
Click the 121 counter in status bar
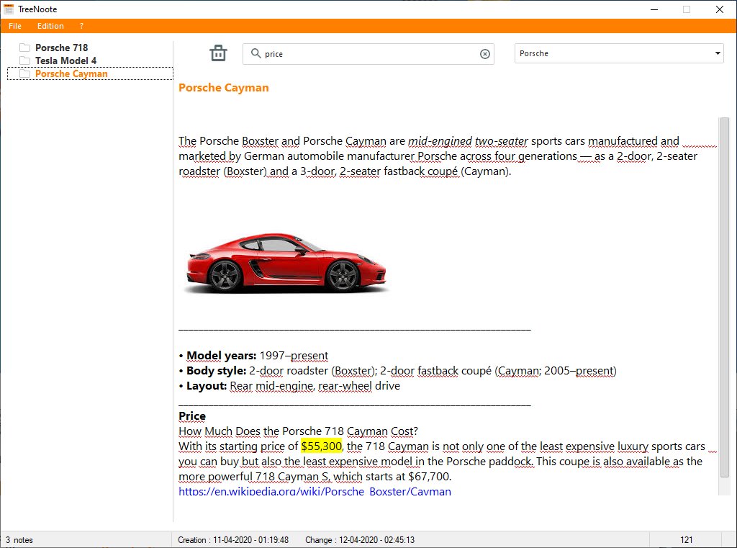pyautogui.click(x=686, y=540)
